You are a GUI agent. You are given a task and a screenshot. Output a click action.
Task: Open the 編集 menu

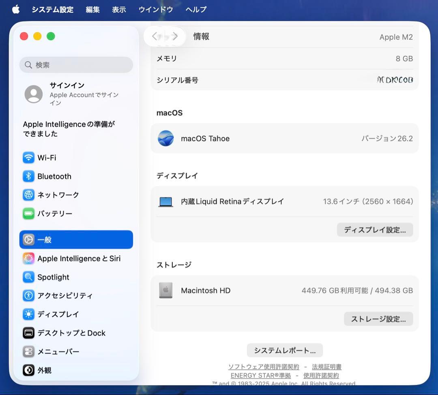pos(93,9)
